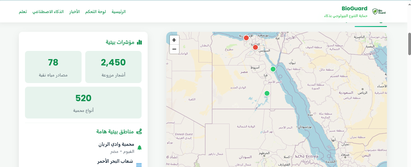Click the bar chart icon beside مؤشرات بيئية
This screenshot has width=411, height=167.
(139, 42)
